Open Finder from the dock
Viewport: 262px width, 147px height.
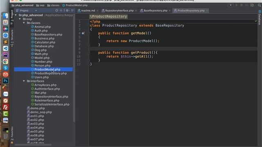click(x=5, y=16)
